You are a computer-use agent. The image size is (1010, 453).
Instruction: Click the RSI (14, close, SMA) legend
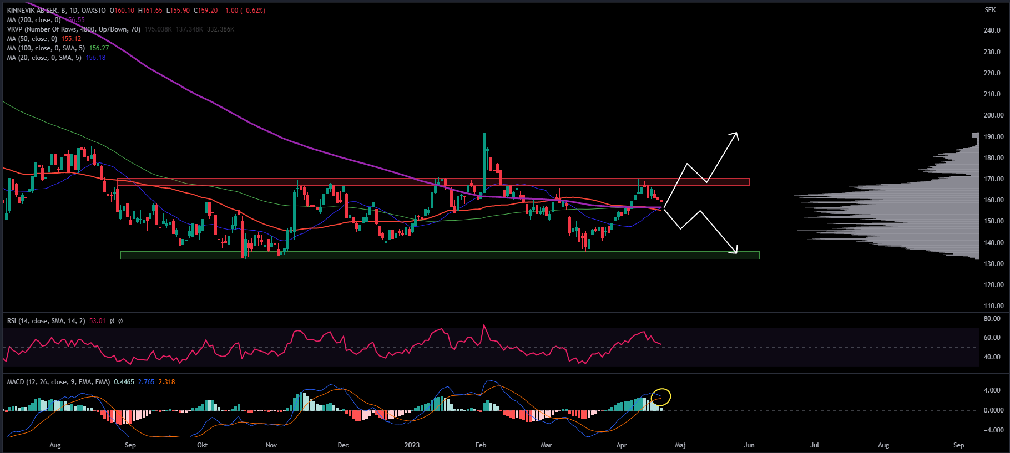click(x=46, y=321)
